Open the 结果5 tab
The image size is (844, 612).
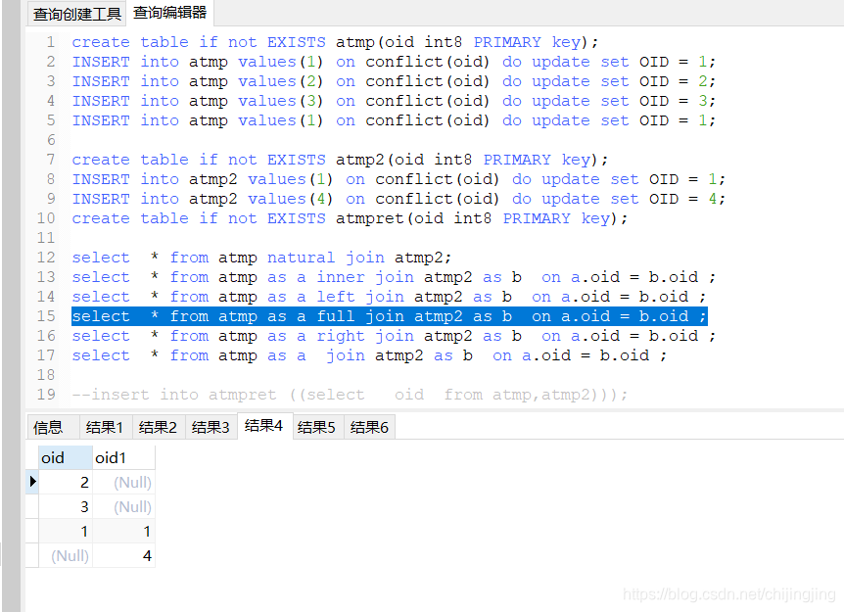pyautogui.click(x=316, y=427)
